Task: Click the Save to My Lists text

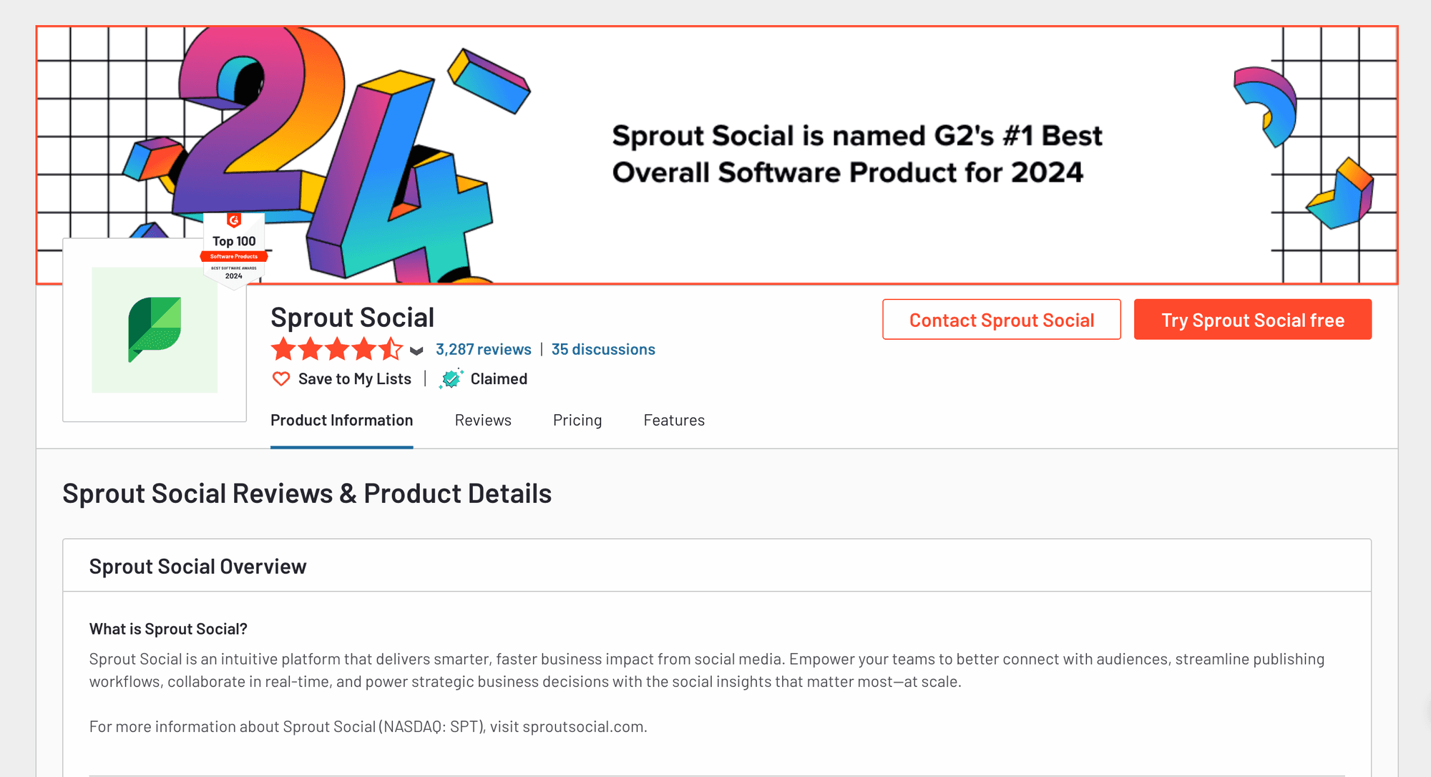Action: pyautogui.click(x=355, y=379)
